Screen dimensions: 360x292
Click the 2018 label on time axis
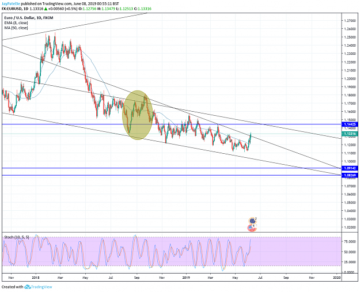point(36,278)
